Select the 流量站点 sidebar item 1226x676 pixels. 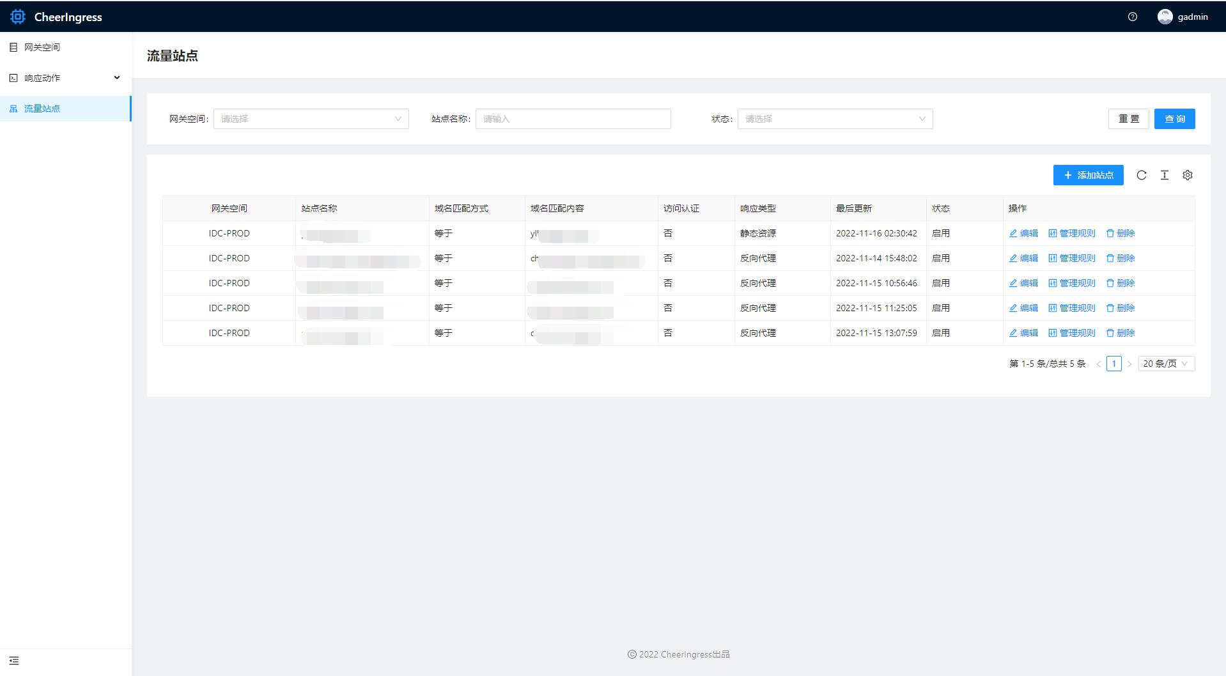coord(66,109)
